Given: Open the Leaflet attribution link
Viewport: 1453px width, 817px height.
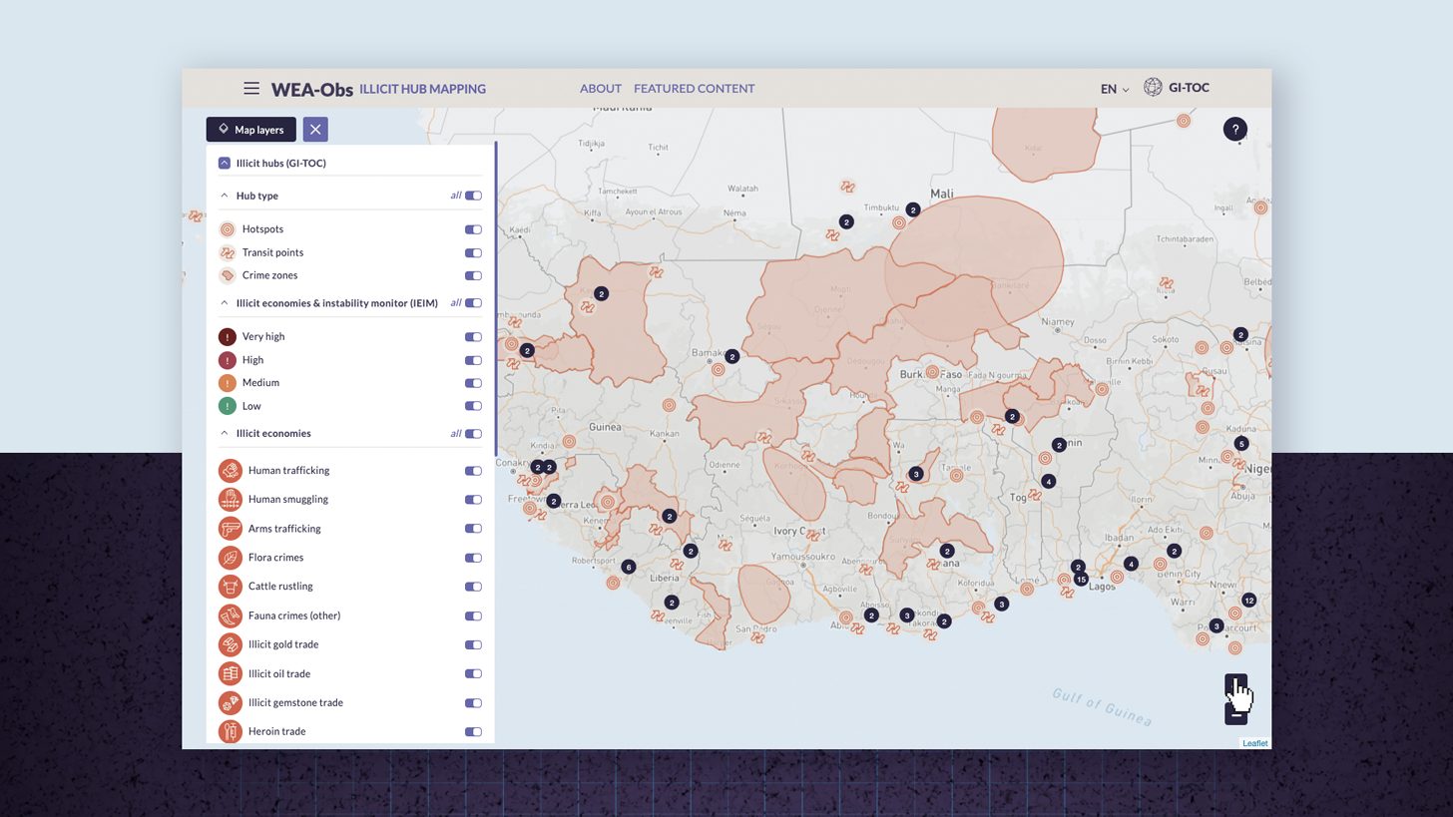Looking at the screenshot, I should [x=1255, y=743].
